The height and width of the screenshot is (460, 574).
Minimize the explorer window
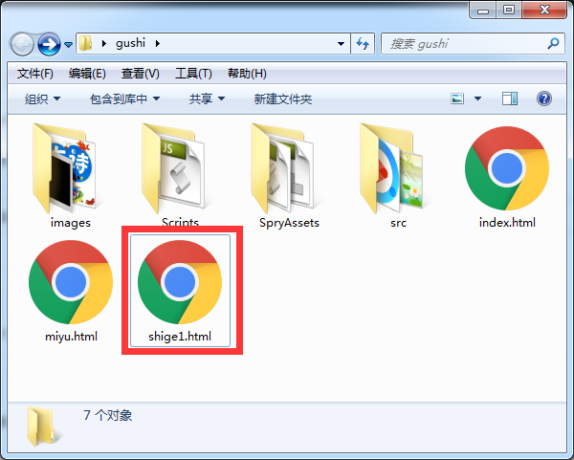tap(483, 11)
